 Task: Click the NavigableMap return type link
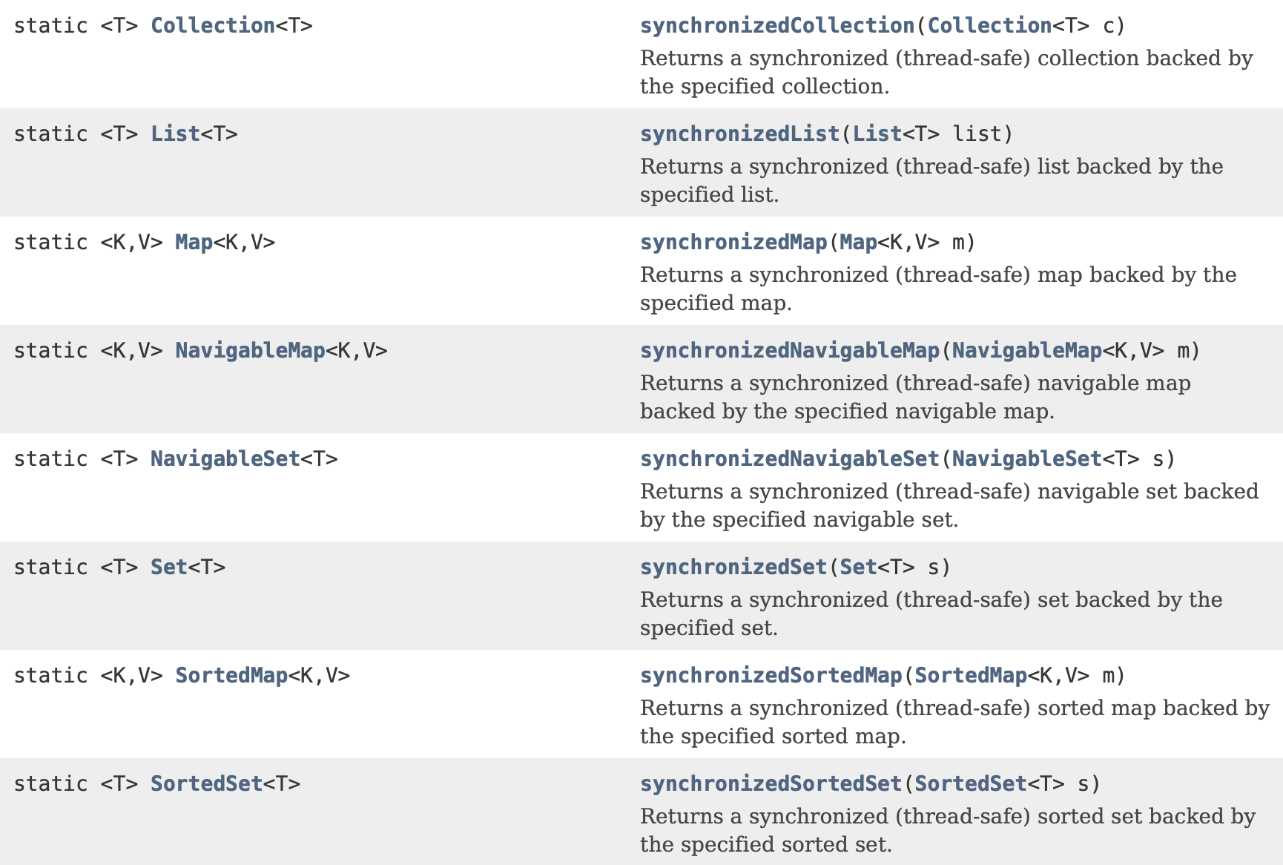(250, 350)
